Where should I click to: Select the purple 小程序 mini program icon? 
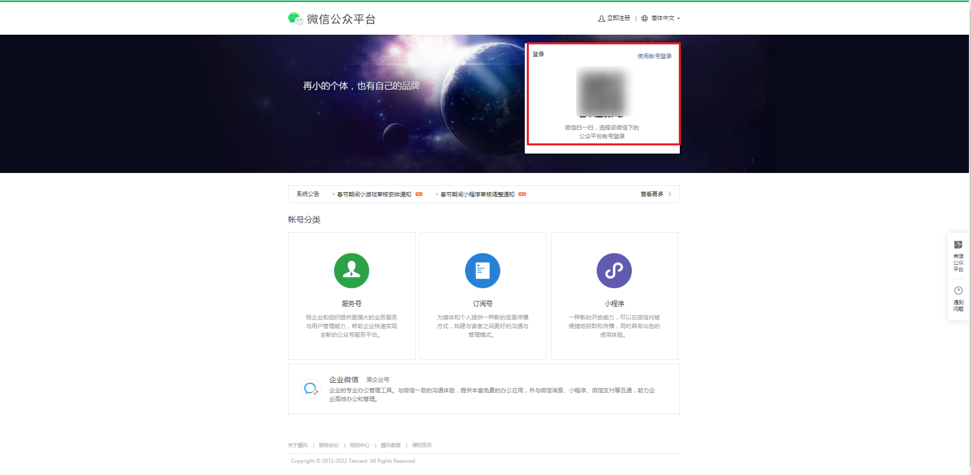(x=614, y=270)
